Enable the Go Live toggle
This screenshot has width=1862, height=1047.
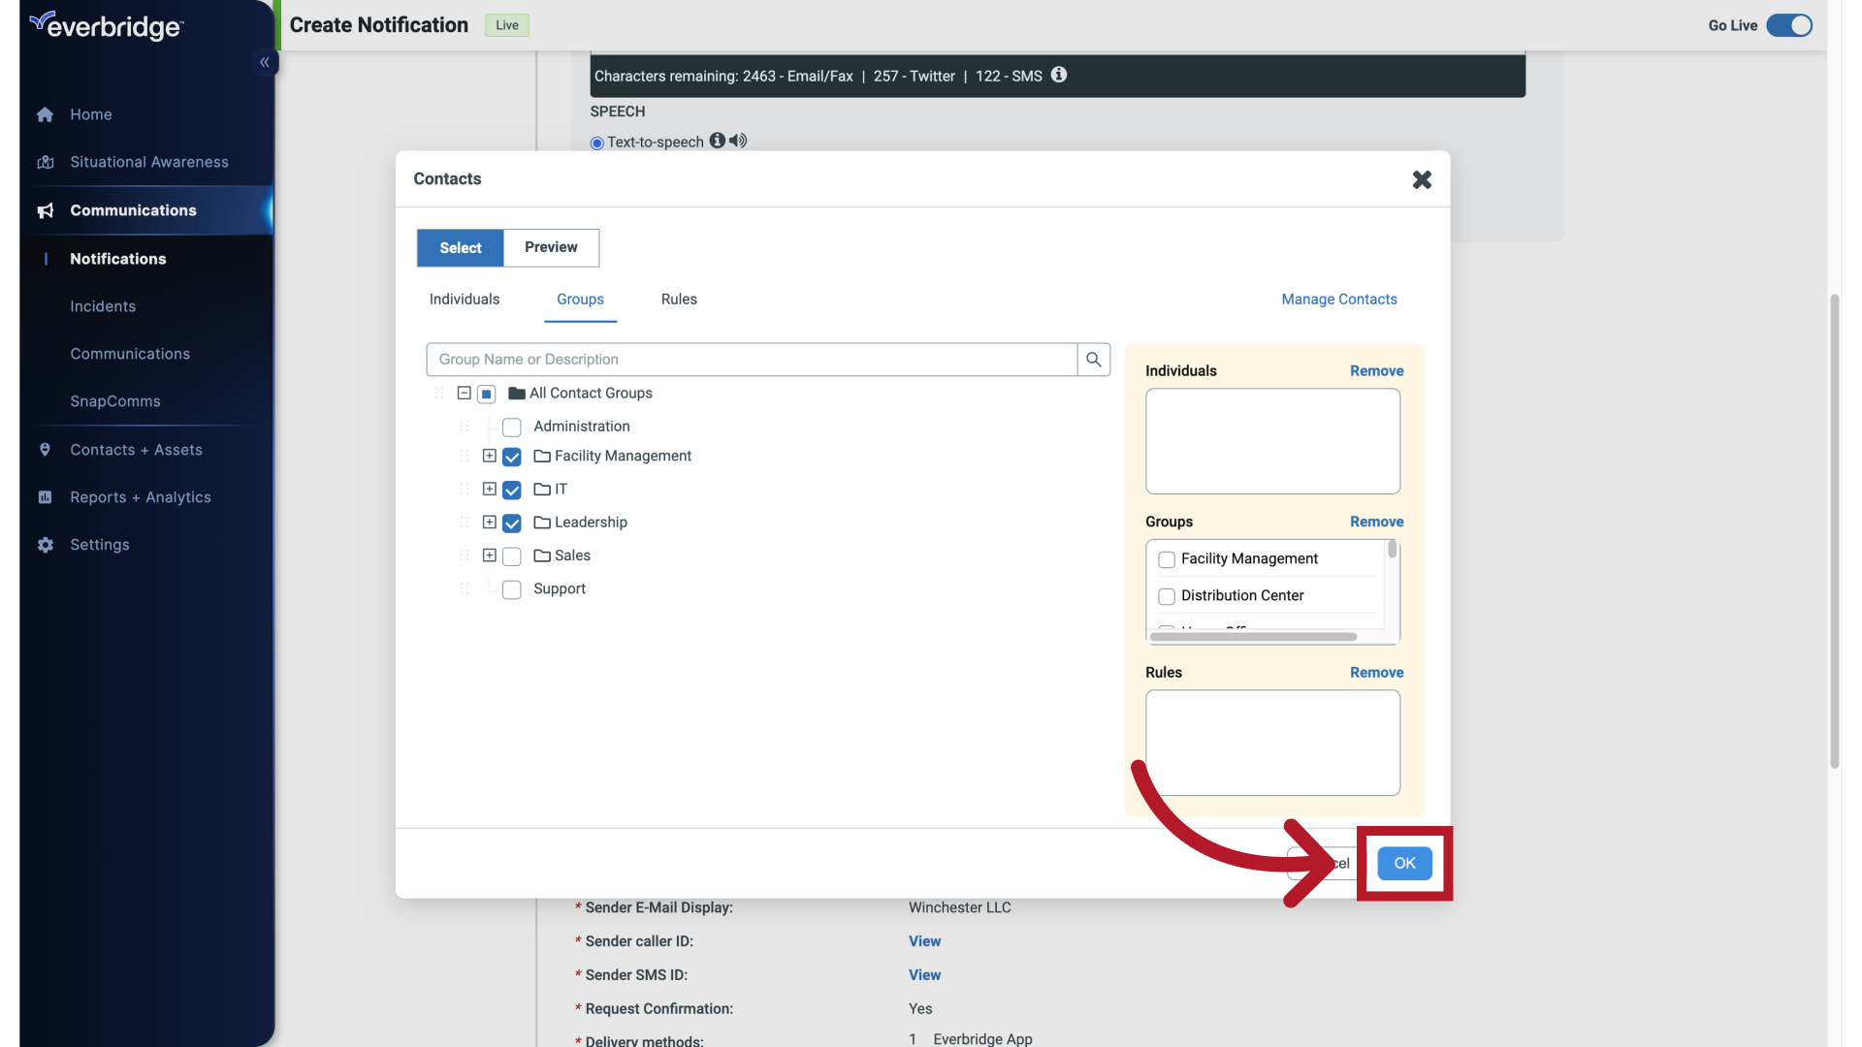tap(1787, 25)
